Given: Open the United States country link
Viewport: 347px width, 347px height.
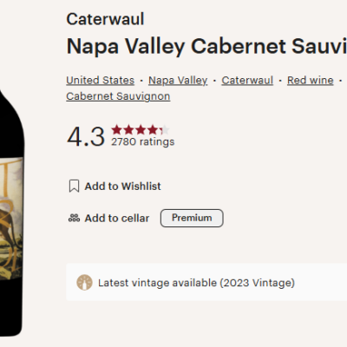Looking at the screenshot, I should [101, 80].
